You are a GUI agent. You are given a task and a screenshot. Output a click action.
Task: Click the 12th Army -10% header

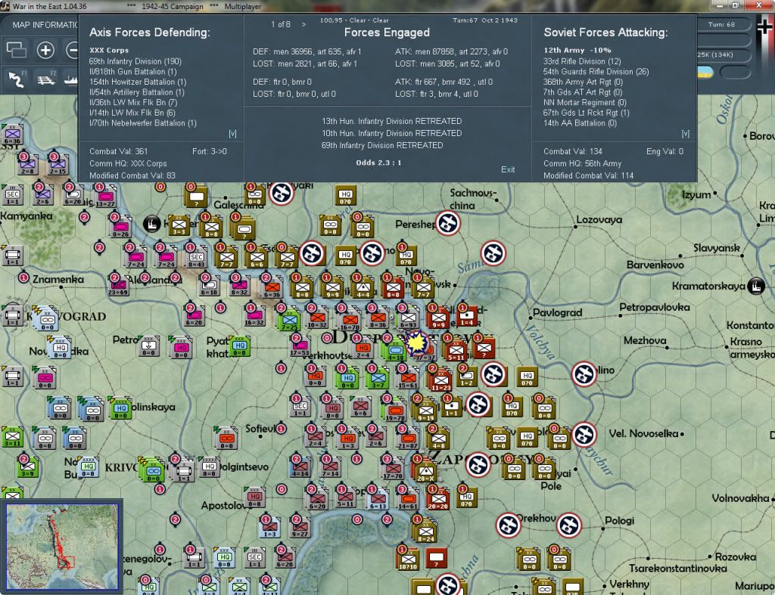[577, 51]
